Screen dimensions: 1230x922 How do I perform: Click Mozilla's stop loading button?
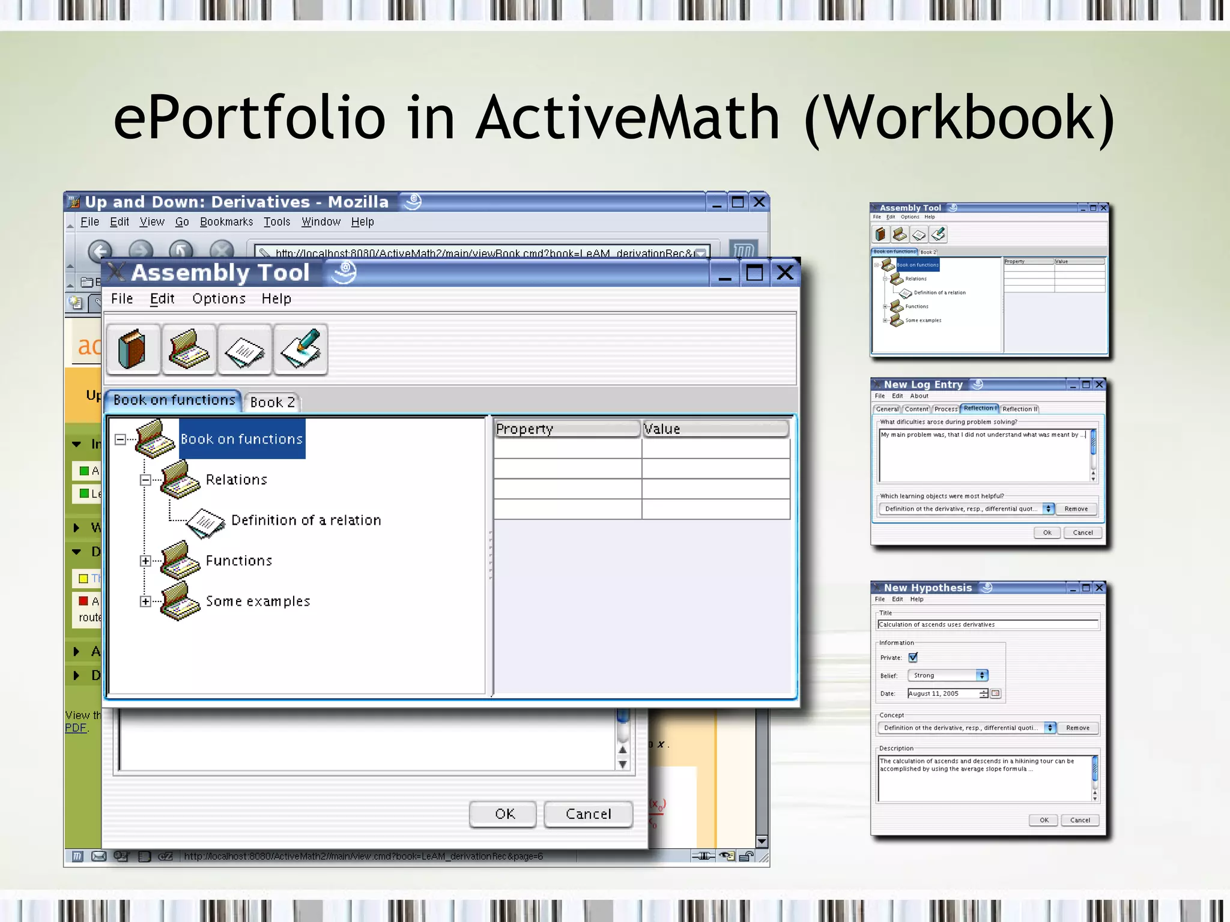click(222, 250)
